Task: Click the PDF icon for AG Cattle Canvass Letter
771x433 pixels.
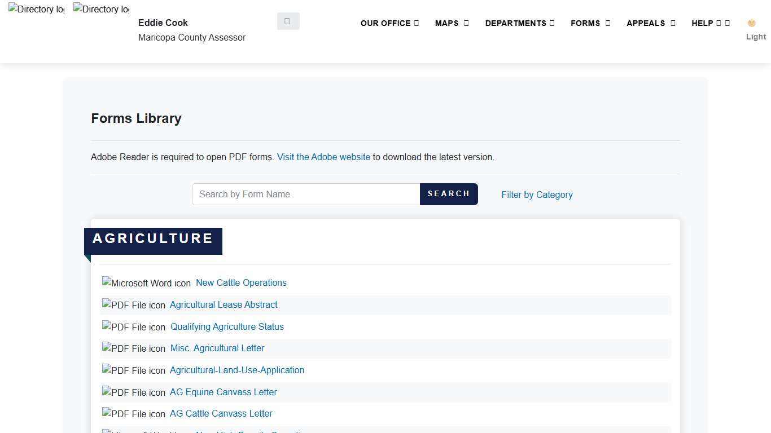Action: 134,414
